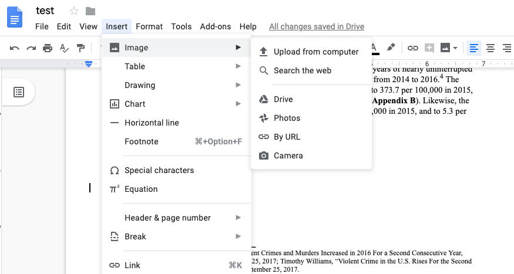
Task: Print the document using the printer icon
Action: click(48, 48)
